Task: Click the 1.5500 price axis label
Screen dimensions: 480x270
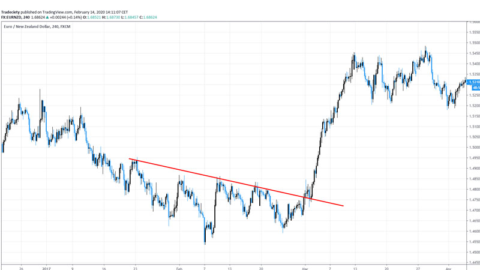Action: [475, 43]
